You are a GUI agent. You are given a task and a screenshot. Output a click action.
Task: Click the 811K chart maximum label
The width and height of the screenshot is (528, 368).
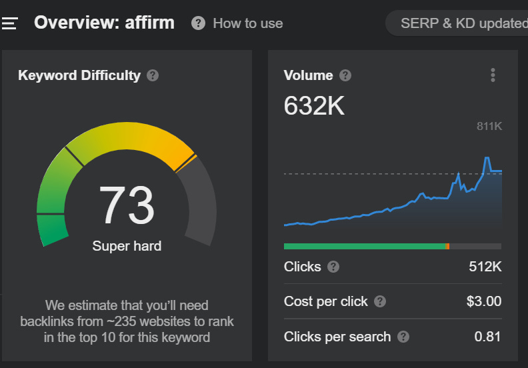(489, 126)
